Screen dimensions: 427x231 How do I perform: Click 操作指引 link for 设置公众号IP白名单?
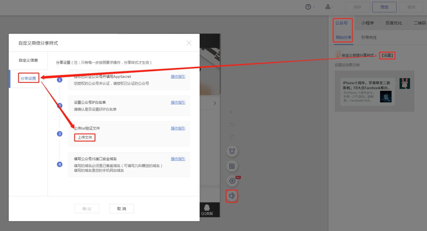[x=178, y=103]
